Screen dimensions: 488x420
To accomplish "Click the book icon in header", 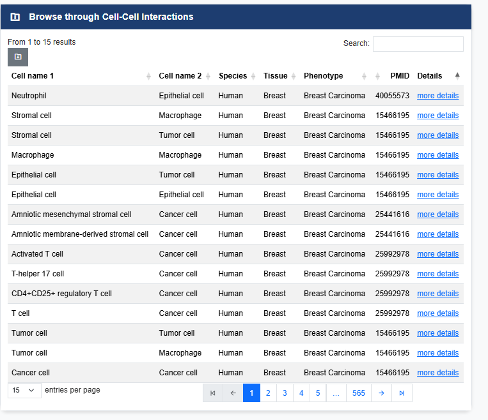I will 15,17.
